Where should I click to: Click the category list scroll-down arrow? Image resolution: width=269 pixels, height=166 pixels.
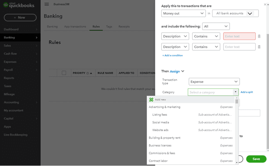click(x=237, y=163)
